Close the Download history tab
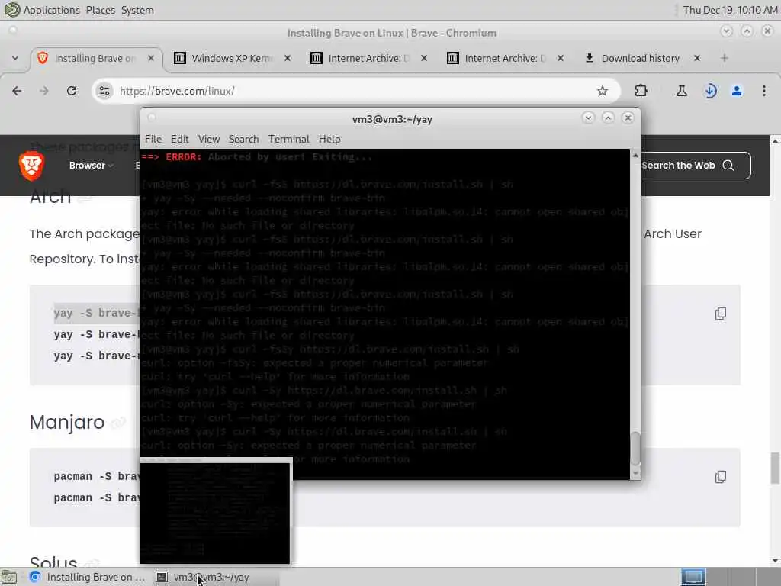Viewport: 781px width, 586px height. pos(697,58)
